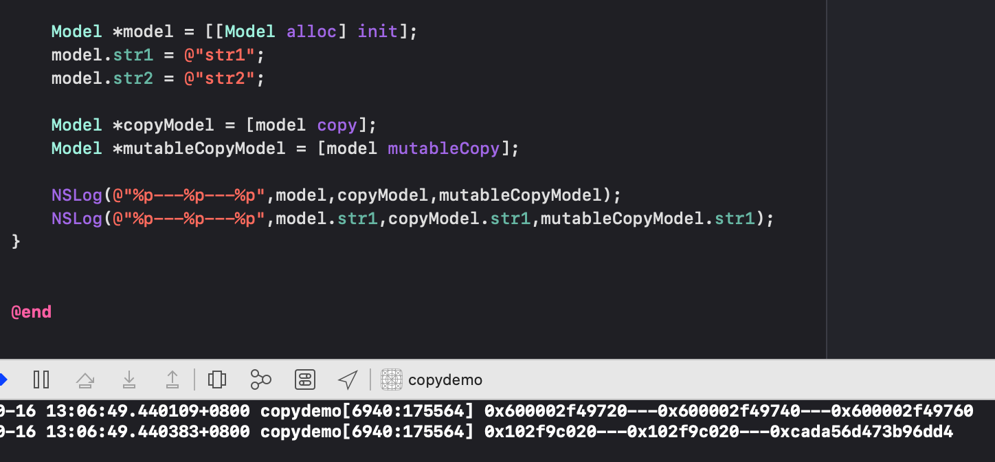995x462 pixels.
Task: Click copyModel variable in declaration line
Action: click(x=179, y=125)
